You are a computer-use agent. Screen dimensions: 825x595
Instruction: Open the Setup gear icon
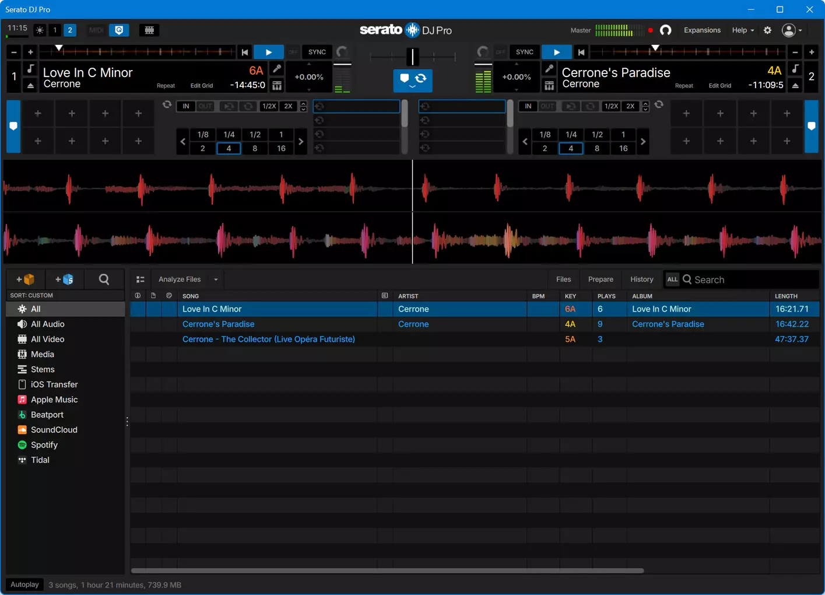(x=767, y=30)
